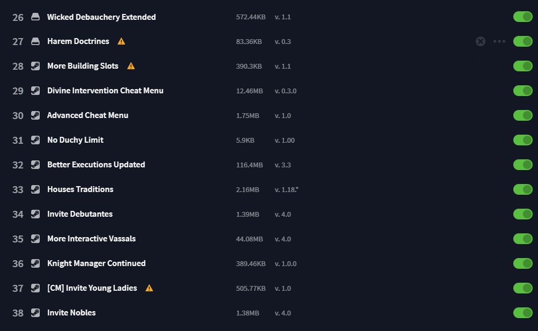Click the local drive icon beside Harem Doctrines
The height and width of the screenshot is (331, 538).
point(35,41)
